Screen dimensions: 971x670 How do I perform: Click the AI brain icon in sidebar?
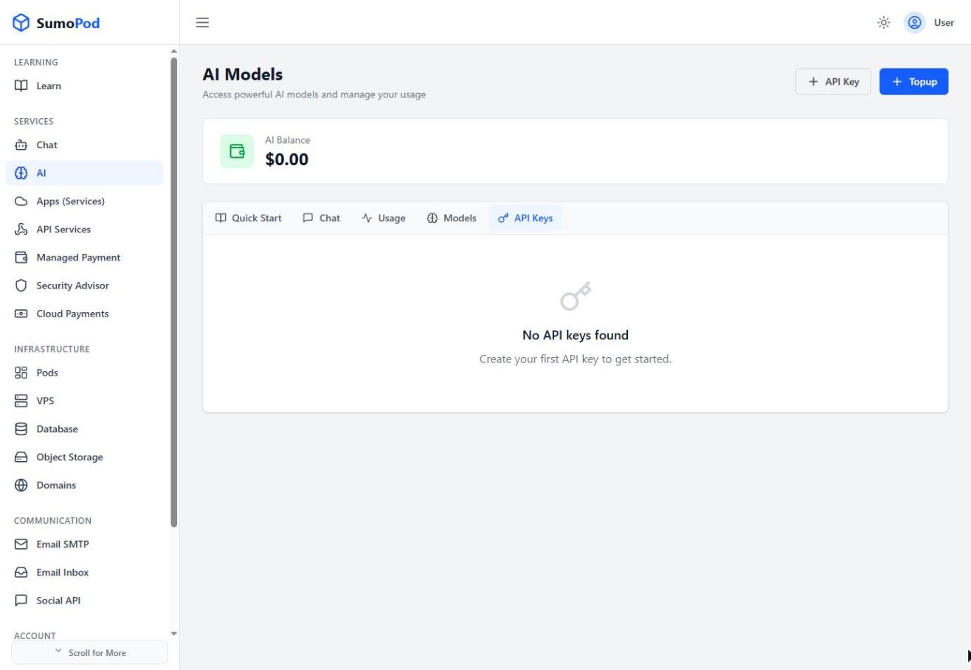click(x=21, y=173)
